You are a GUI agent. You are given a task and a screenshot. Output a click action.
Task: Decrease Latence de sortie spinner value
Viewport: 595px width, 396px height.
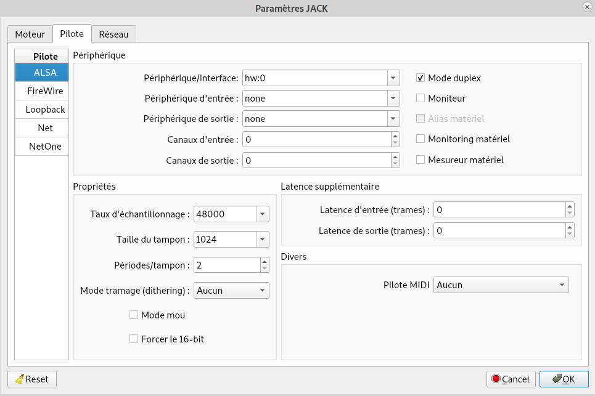(x=570, y=234)
